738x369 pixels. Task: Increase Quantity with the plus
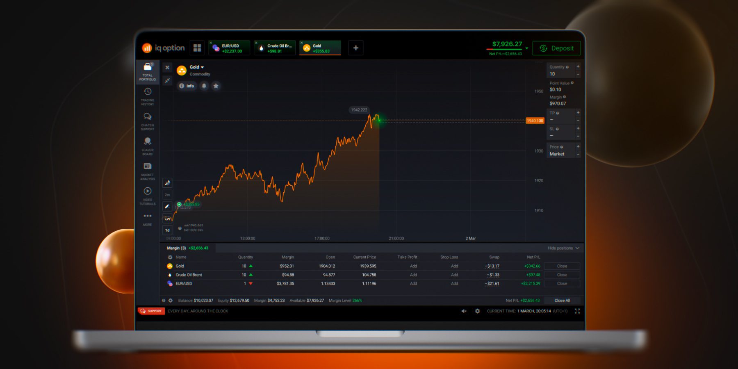578,66
